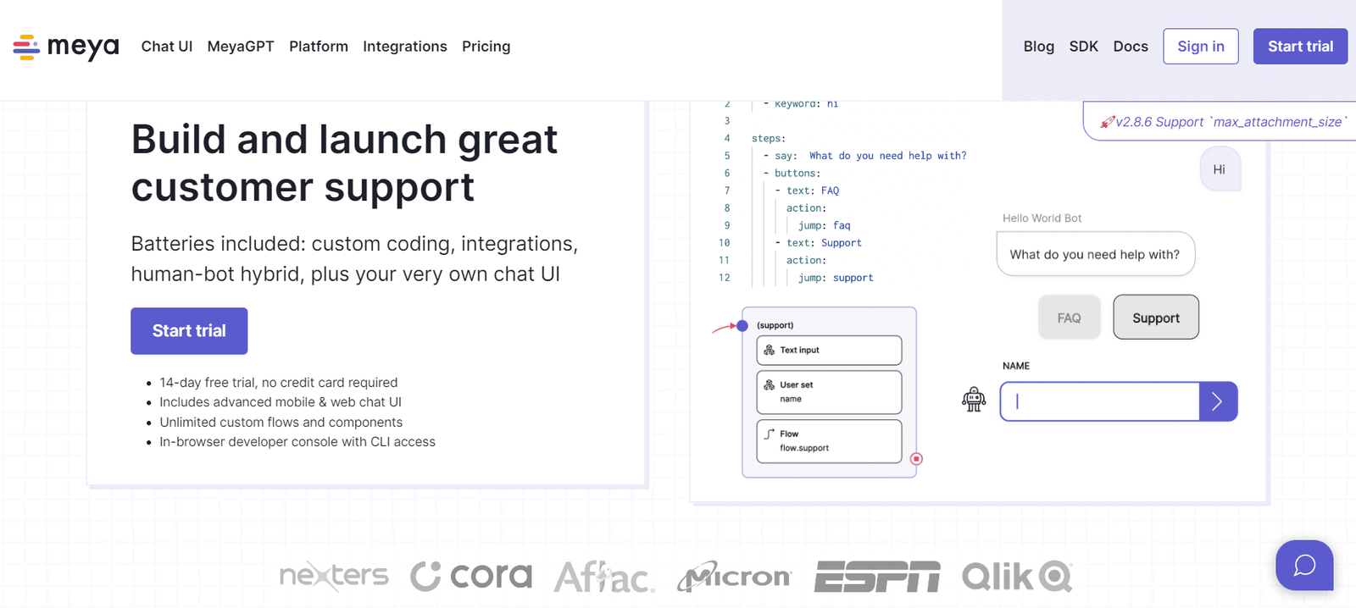Open the Platform menu item
Screen dimensions: 1356x608
point(319,47)
